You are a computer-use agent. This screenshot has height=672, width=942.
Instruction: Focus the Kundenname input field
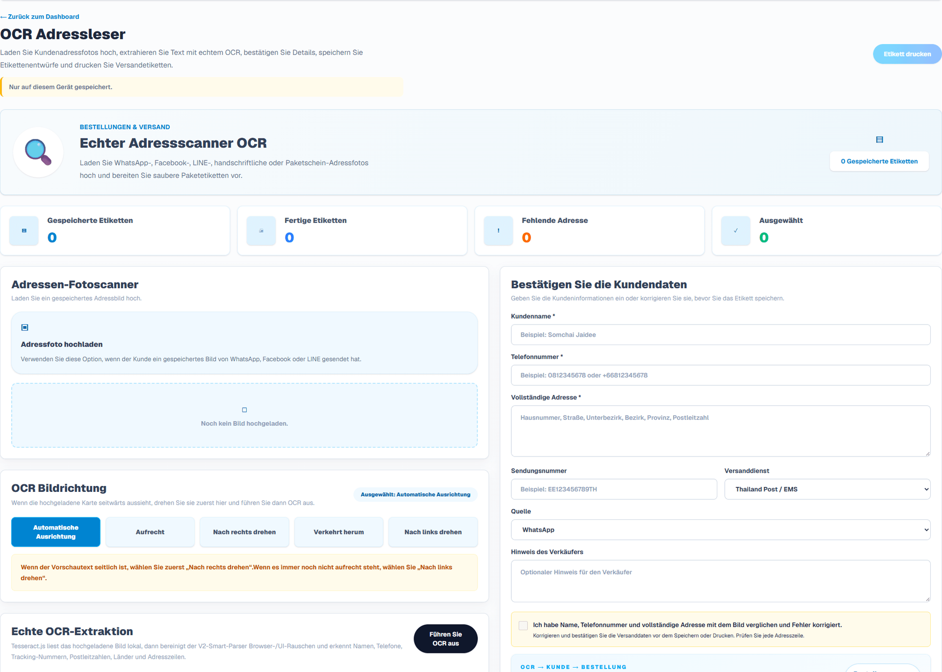point(721,335)
